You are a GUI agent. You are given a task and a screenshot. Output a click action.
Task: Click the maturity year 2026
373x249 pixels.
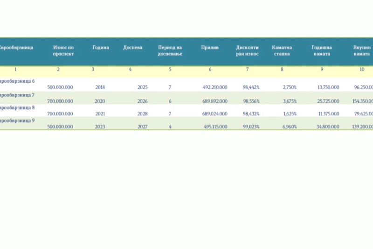143,101
